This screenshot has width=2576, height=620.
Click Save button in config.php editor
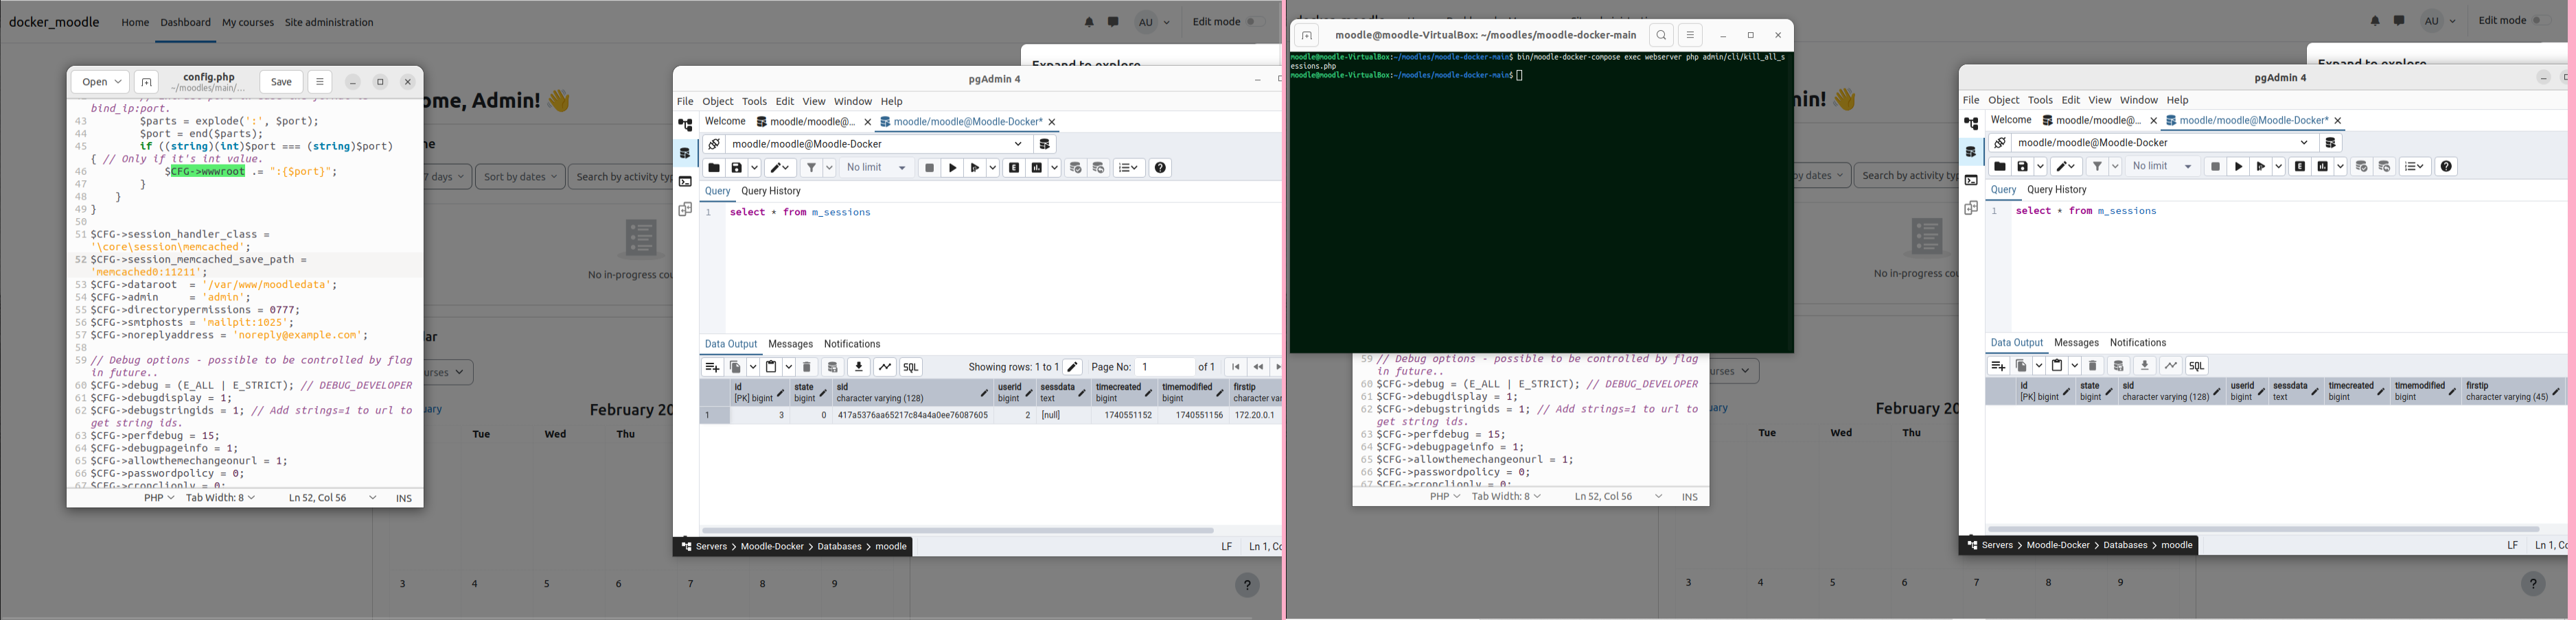[282, 82]
